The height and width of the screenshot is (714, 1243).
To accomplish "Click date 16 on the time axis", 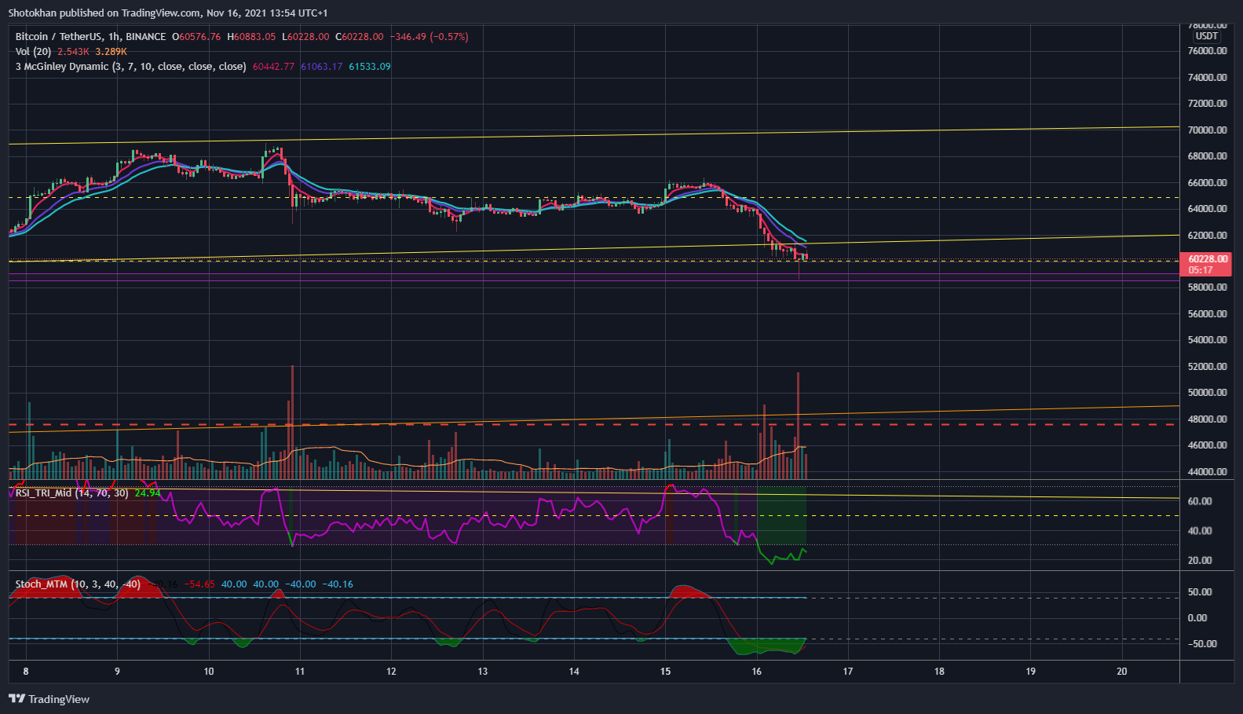I will tap(757, 672).
